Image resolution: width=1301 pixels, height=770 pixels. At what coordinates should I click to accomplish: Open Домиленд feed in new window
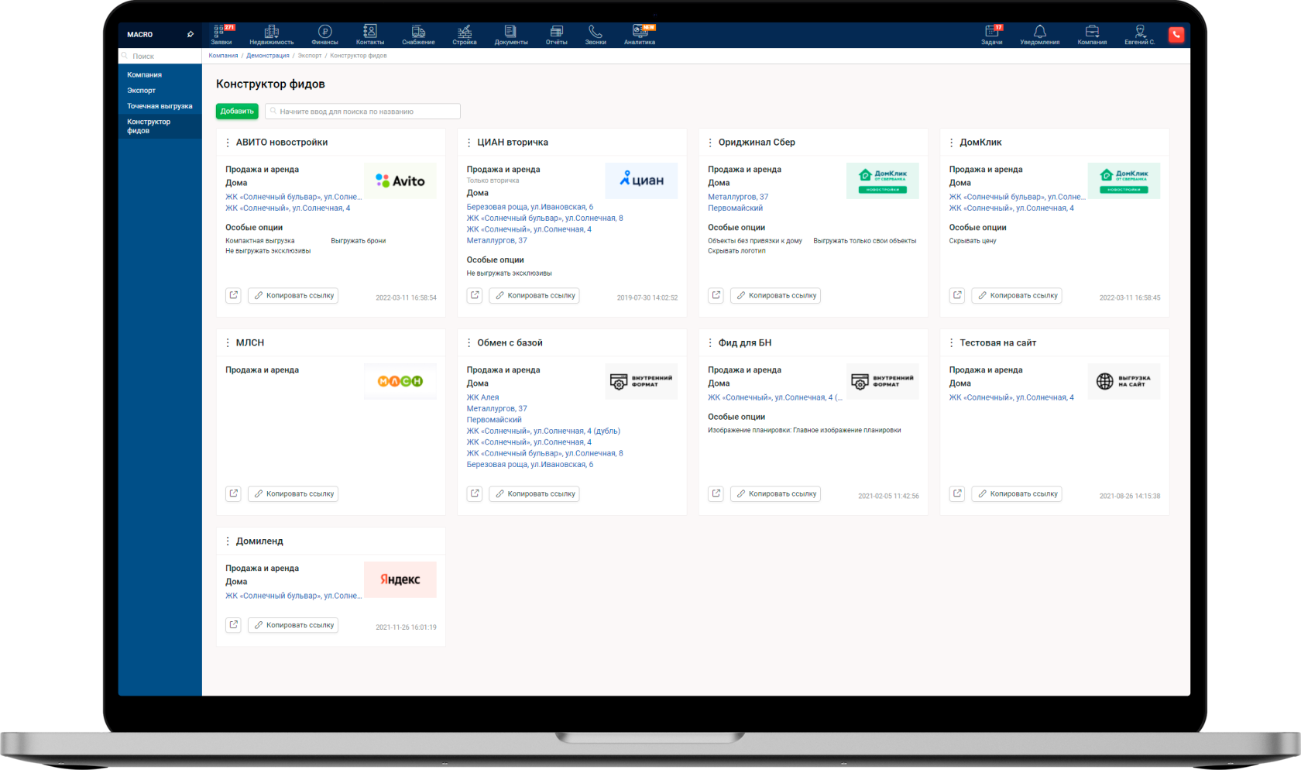[233, 625]
